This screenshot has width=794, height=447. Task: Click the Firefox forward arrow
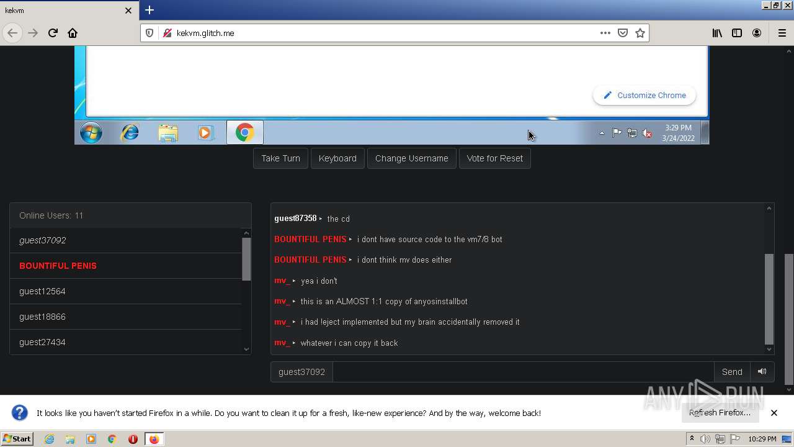(33, 33)
